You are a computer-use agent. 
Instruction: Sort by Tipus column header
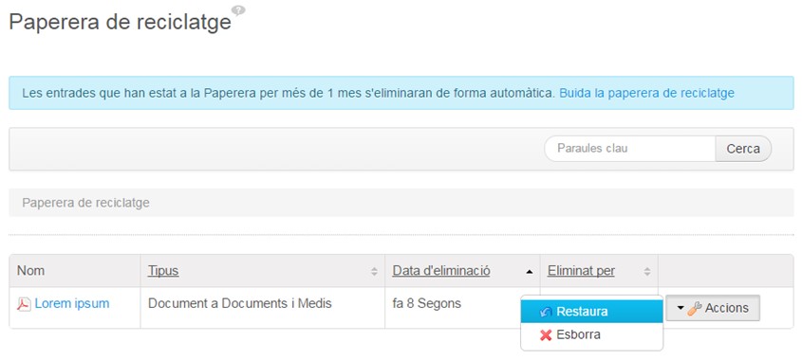coord(163,271)
